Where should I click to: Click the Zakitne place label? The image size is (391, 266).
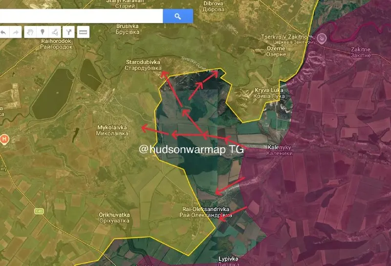[361, 52]
